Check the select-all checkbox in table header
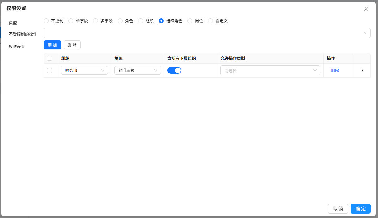 pyautogui.click(x=50, y=58)
